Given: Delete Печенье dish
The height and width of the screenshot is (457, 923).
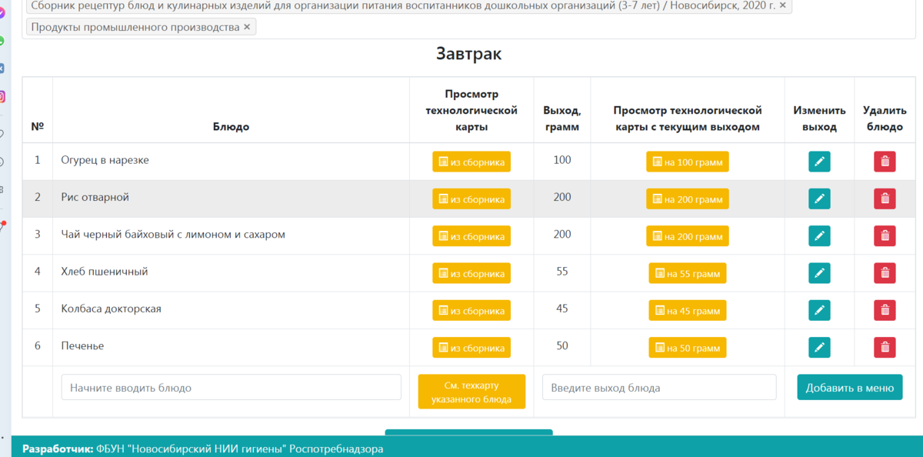Looking at the screenshot, I should 885,348.
